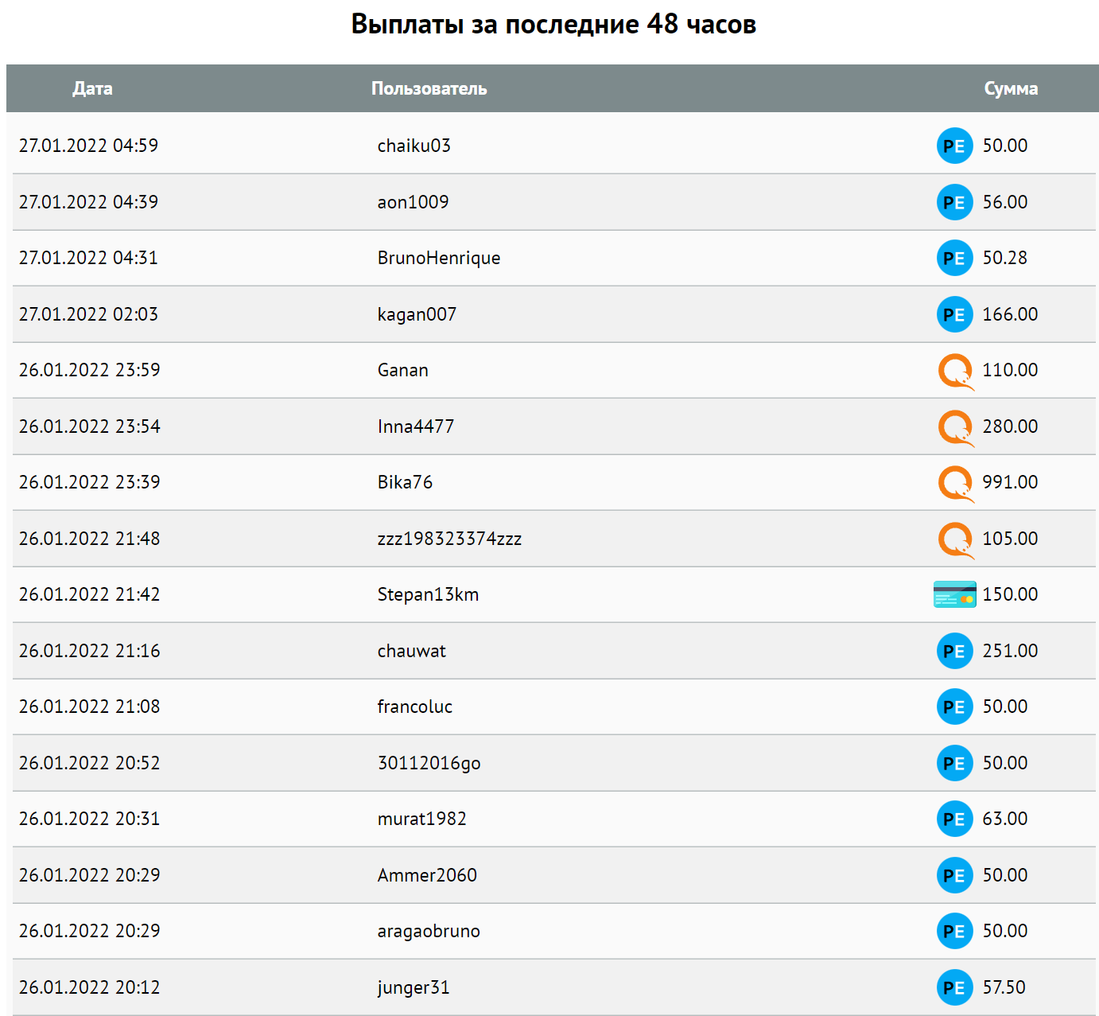Click the Дата column header

[x=92, y=88]
